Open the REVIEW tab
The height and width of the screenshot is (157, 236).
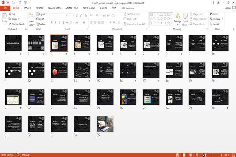point(103,8)
